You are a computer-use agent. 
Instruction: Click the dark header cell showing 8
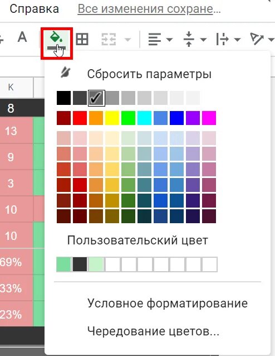coord(16,108)
